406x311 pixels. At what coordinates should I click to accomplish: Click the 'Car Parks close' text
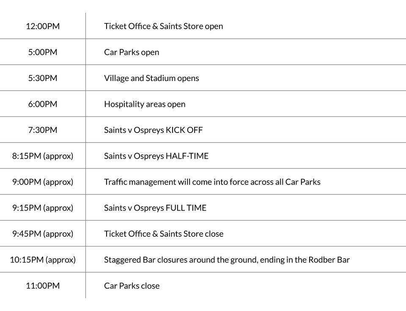tap(132, 286)
